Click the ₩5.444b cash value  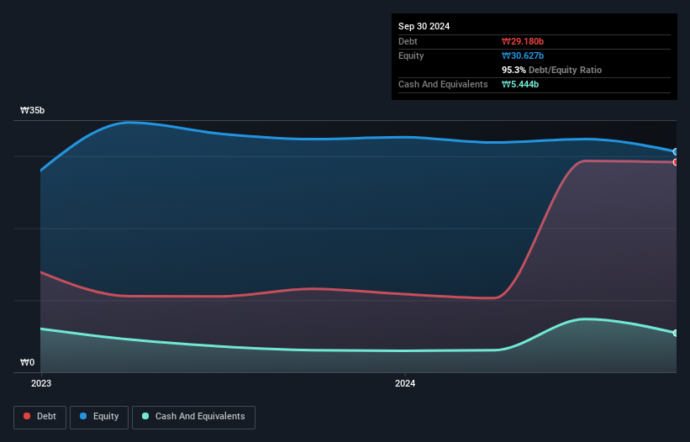click(x=520, y=84)
